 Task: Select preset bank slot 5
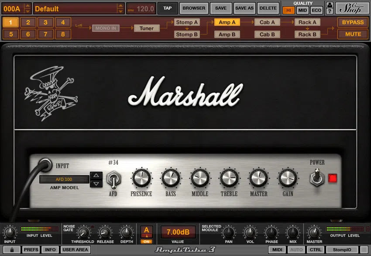pyautogui.click(x=12, y=34)
